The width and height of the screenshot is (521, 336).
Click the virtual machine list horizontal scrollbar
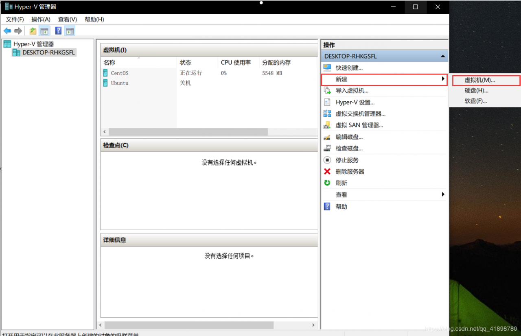point(188,132)
